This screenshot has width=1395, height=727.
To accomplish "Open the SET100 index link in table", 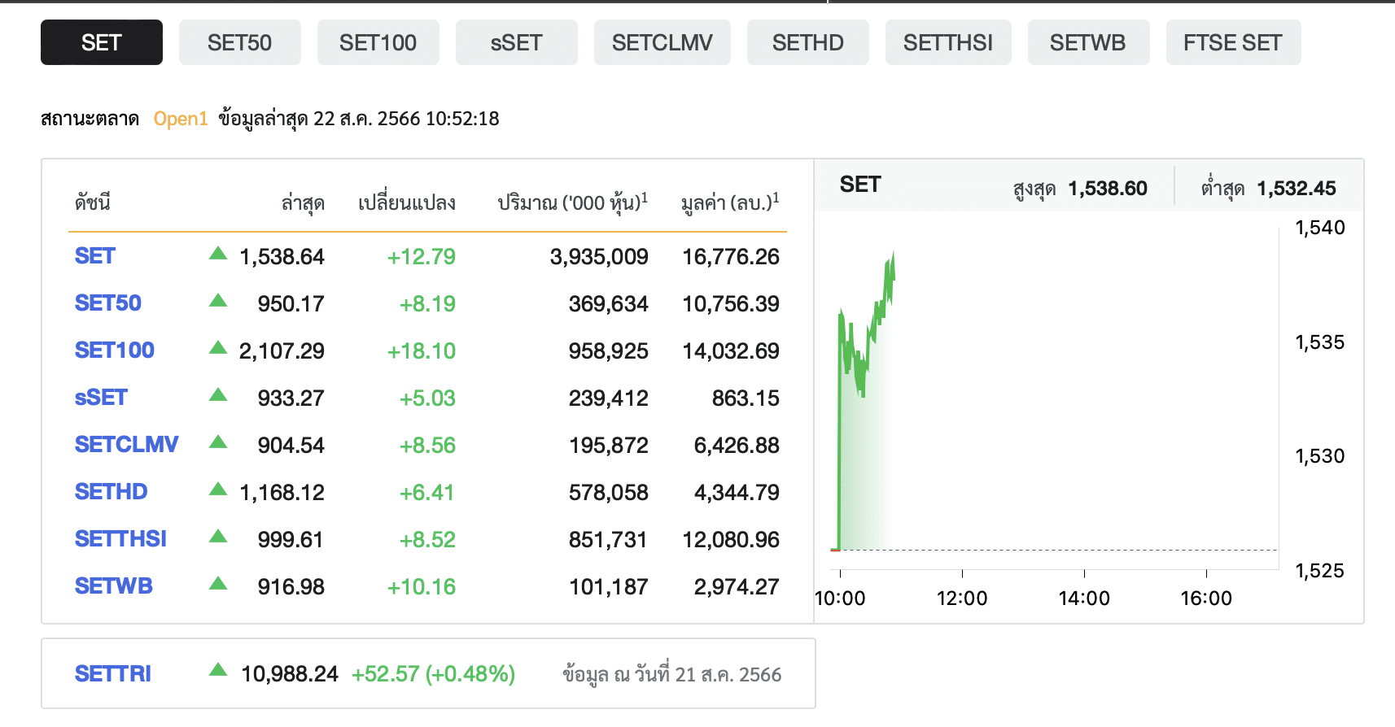I will coord(115,350).
